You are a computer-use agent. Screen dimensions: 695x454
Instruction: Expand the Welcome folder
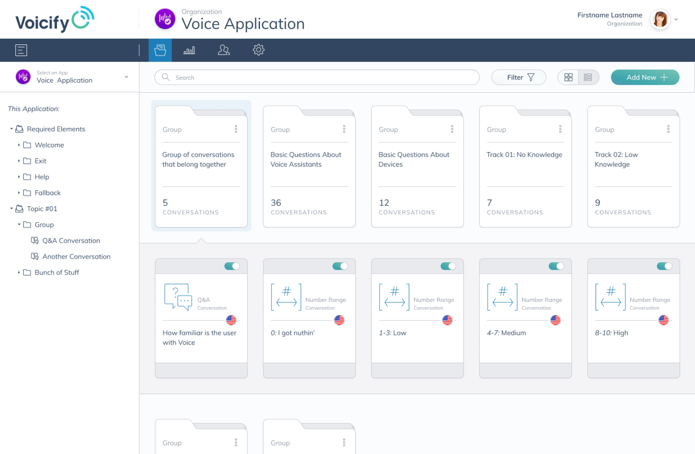(19, 145)
